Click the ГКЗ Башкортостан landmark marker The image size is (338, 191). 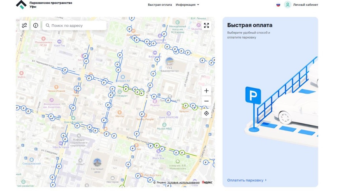[x=170, y=62]
